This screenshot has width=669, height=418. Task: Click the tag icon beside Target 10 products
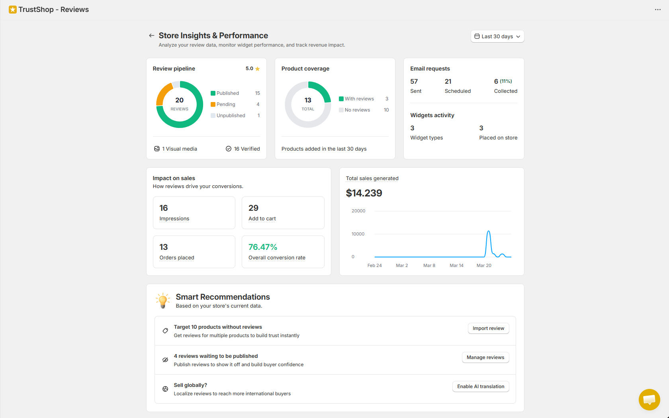click(x=165, y=331)
